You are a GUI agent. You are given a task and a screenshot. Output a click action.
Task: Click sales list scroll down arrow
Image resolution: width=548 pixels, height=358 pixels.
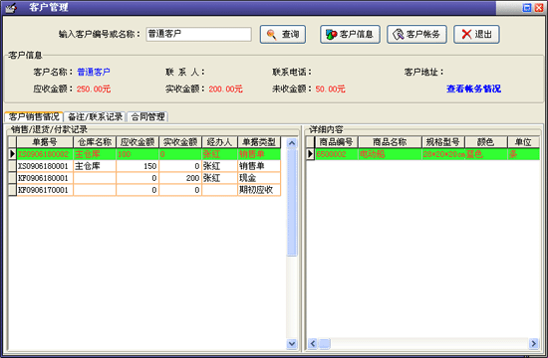[x=292, y=344]
